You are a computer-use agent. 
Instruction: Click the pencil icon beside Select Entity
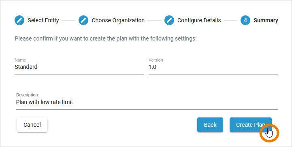pyautogui.click(x=19, y=20)
